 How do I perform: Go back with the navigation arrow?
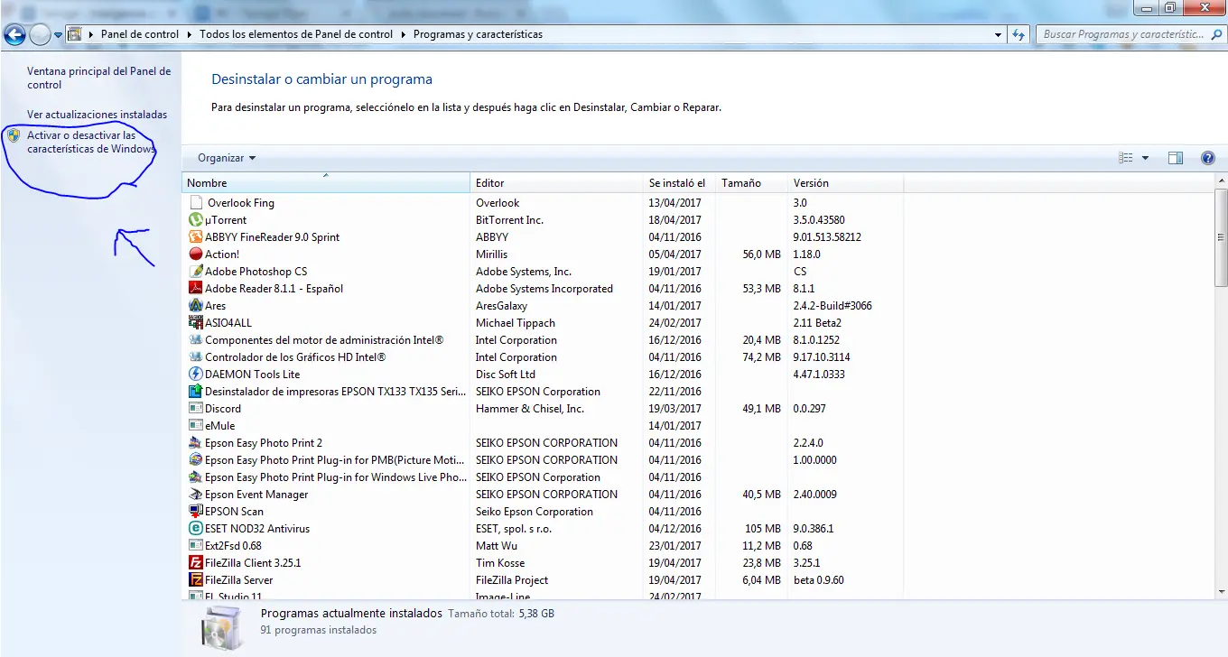14,34
